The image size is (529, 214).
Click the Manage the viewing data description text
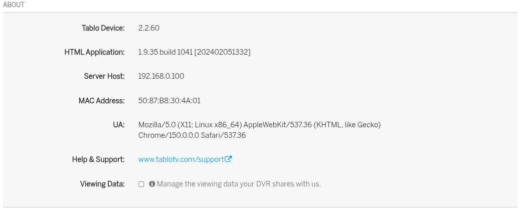pyautogui.click(x=239, y=184)
